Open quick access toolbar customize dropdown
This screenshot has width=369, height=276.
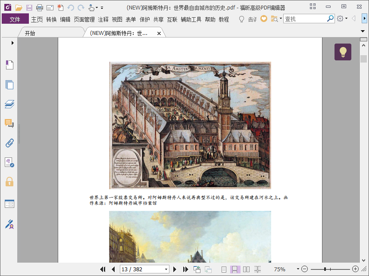pyautogui.click(x=102, y=8)
